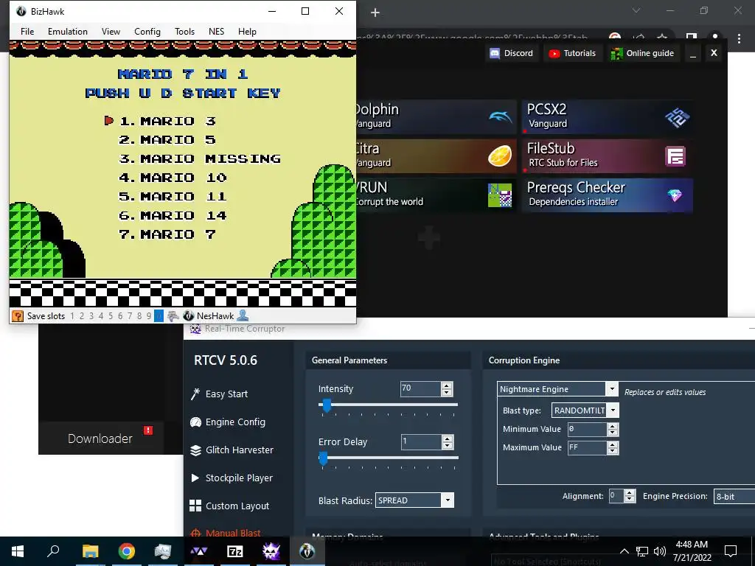Increase Intensity with the up stepper arrow
The height and width of the screenshot is (566, 755).
(x=447, y=385)
